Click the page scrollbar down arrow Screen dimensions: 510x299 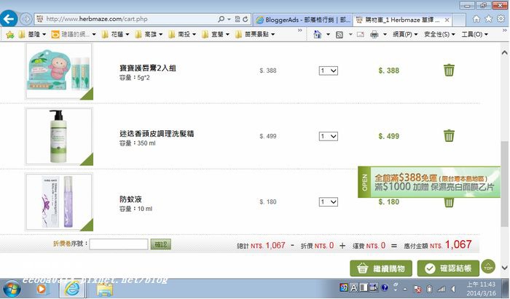(504, 268)
